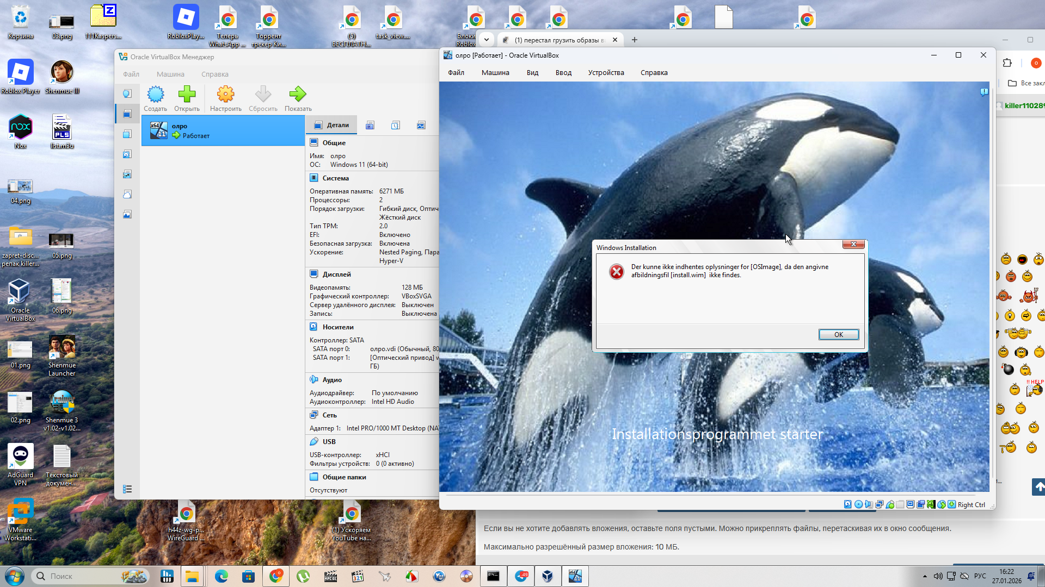The image size is (1045, 587).
Task: Show hidden system tray icons arrow
Action: click(925, 576)
